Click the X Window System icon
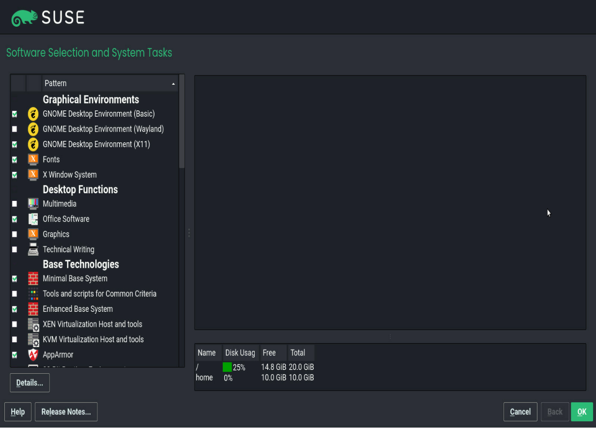 click(33, 175)
